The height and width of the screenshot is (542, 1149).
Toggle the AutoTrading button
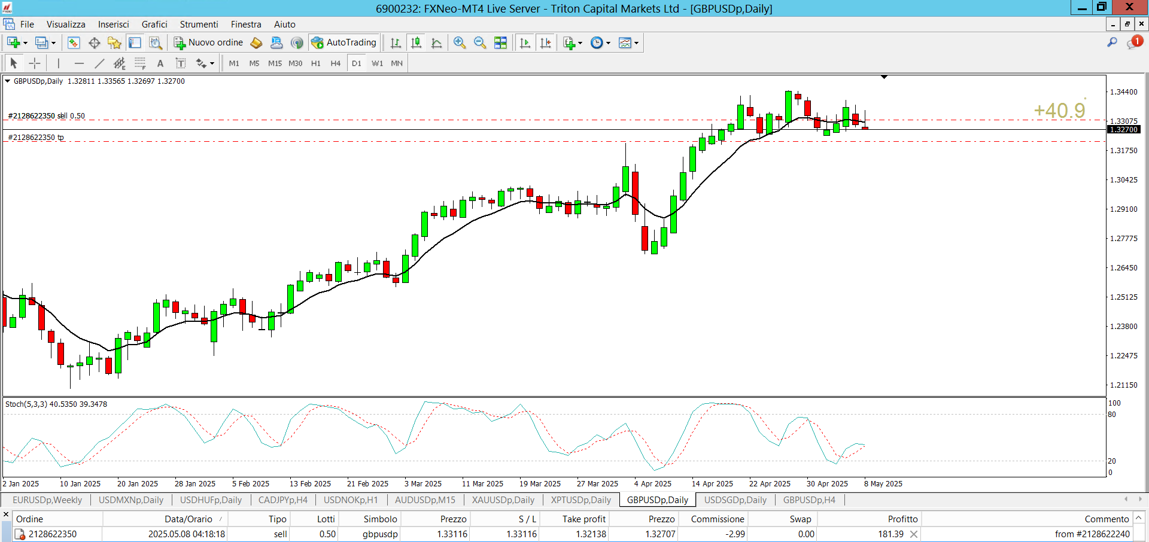click(x=344, y=42)
